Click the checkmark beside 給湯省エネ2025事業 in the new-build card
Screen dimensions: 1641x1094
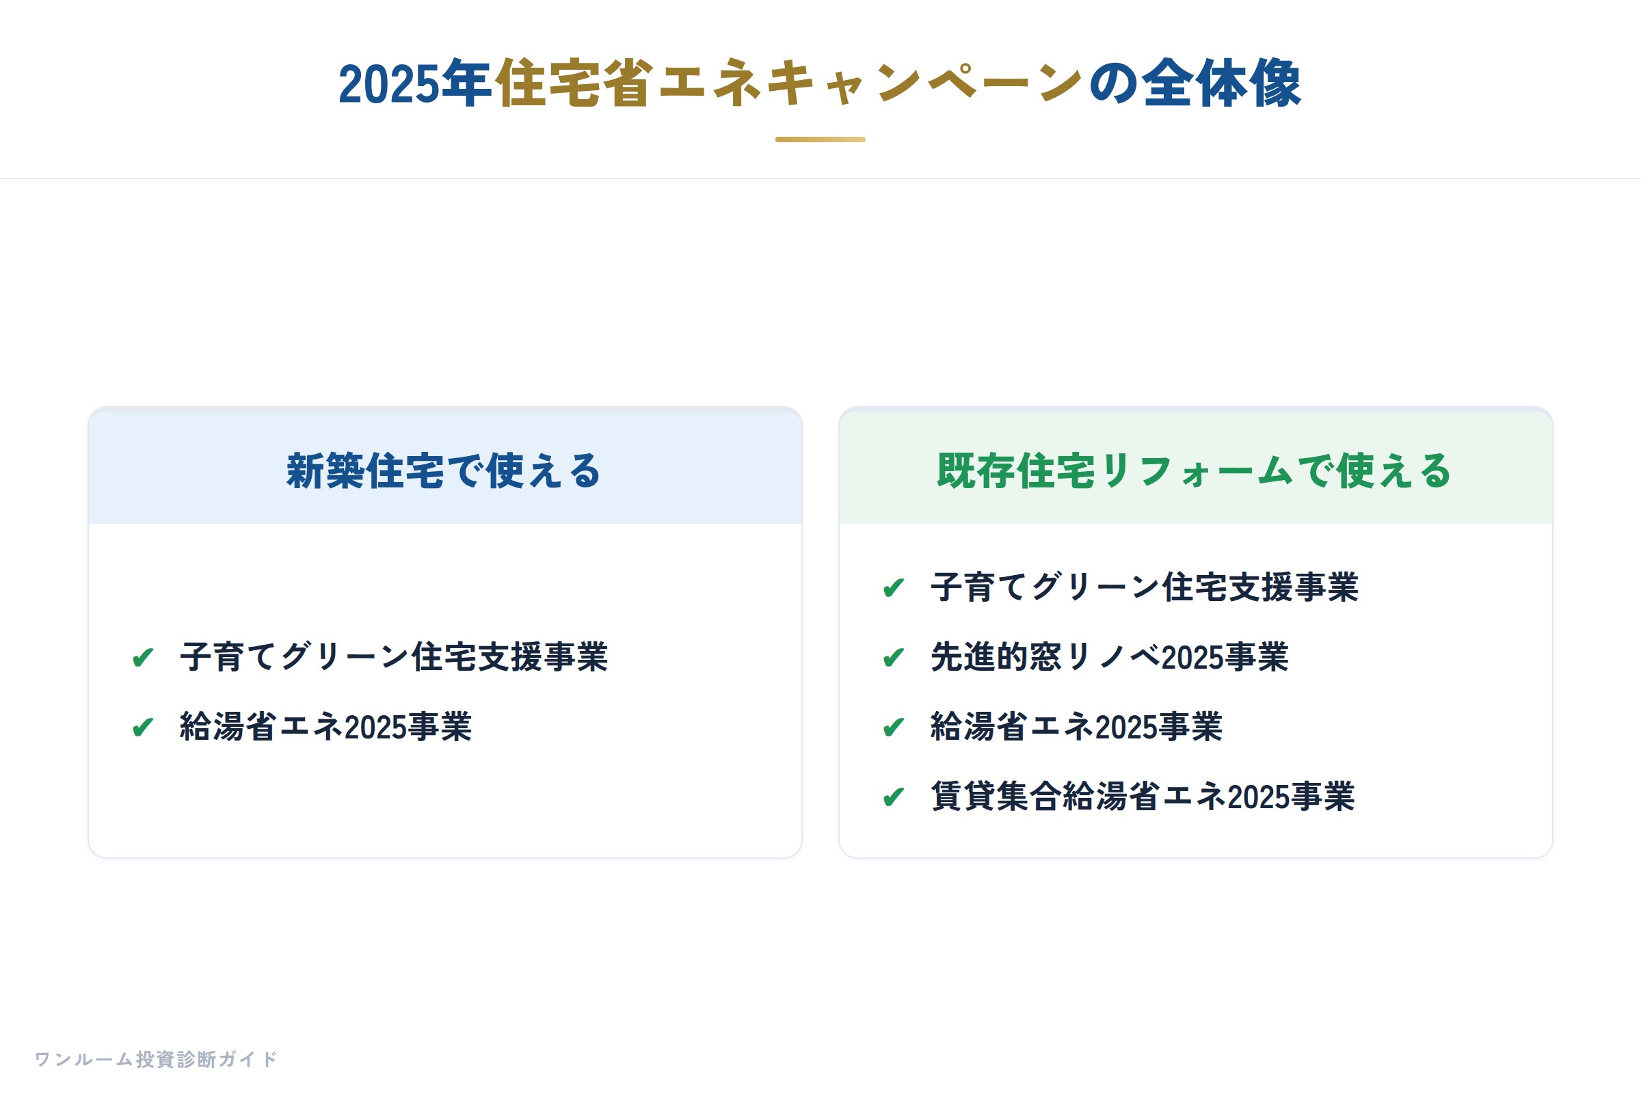tap(143, 727)
